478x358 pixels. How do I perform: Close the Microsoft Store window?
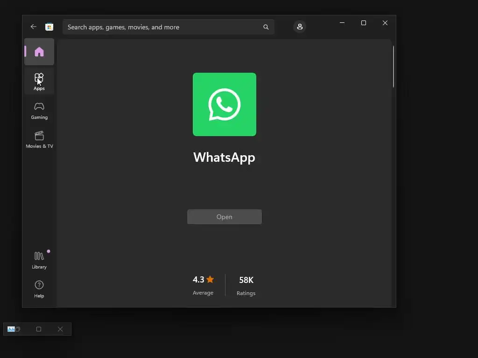tap(385, 23)
